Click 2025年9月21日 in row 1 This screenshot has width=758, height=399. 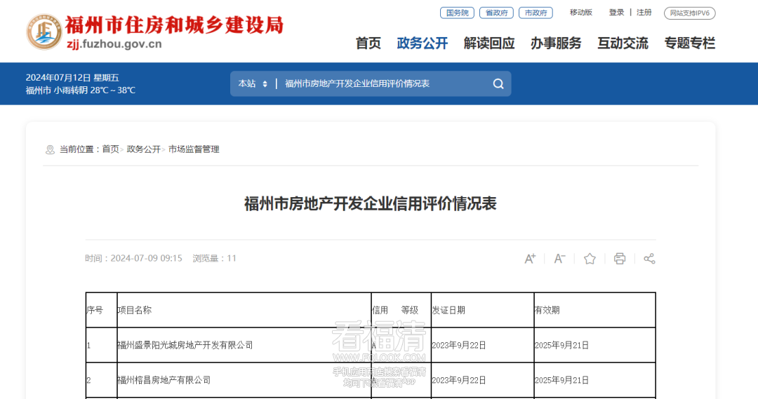pos(561,346)
